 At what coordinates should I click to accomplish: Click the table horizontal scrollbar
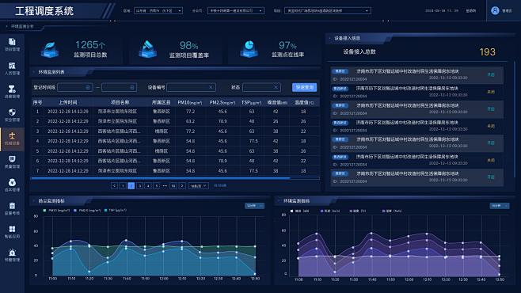160,178
